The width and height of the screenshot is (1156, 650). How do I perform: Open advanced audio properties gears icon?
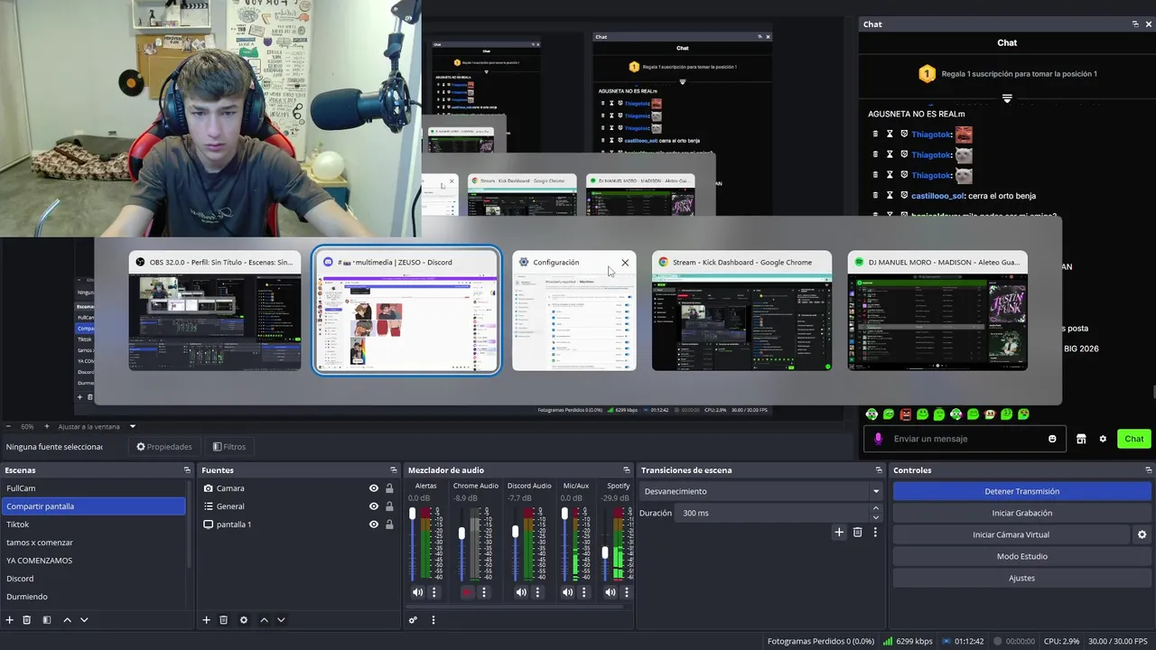413,620
